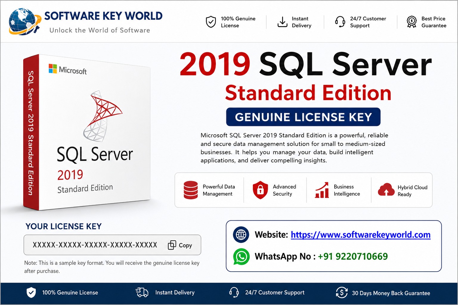Click the 'Powerful Data Management' feature text

pos(219,190)
